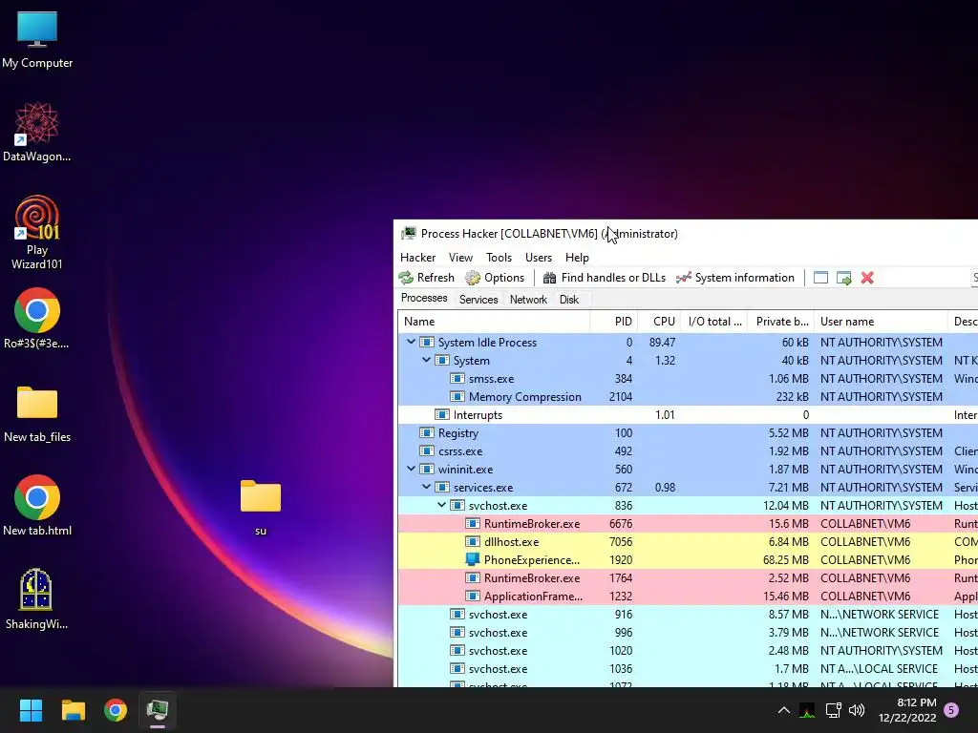The image size is (978, 733).
Task: Open the Help menu
Action: tap(577, 258)
